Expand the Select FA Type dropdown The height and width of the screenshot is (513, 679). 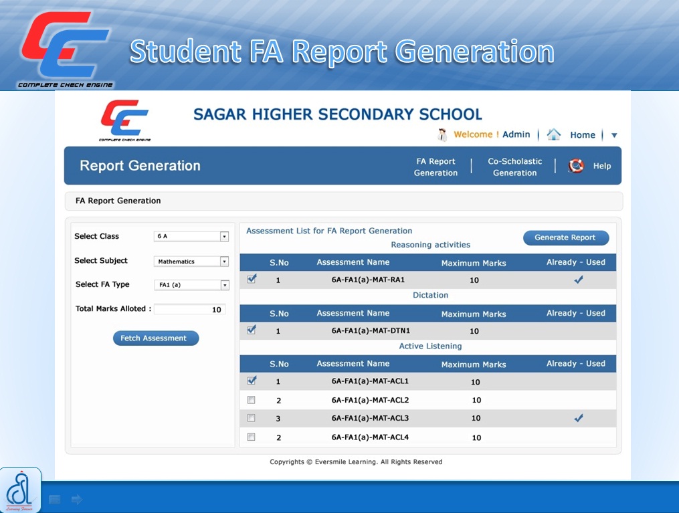click(x=191, y=285)
